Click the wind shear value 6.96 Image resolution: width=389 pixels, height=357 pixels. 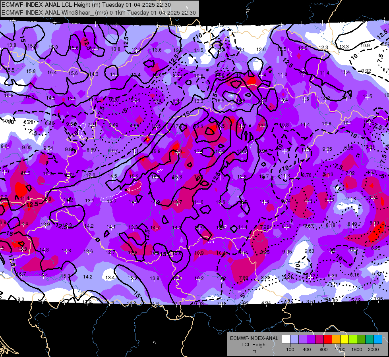click(x=50, y=123)
